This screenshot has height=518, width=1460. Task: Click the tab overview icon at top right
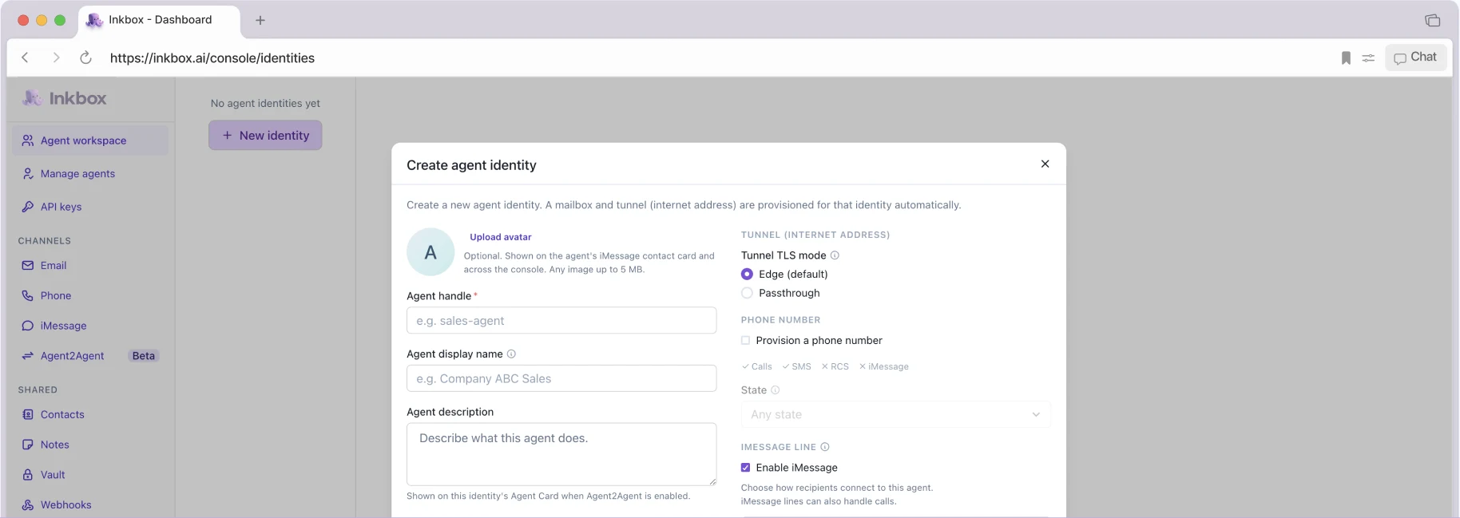pyautogui.click(x=1432, y=20)
